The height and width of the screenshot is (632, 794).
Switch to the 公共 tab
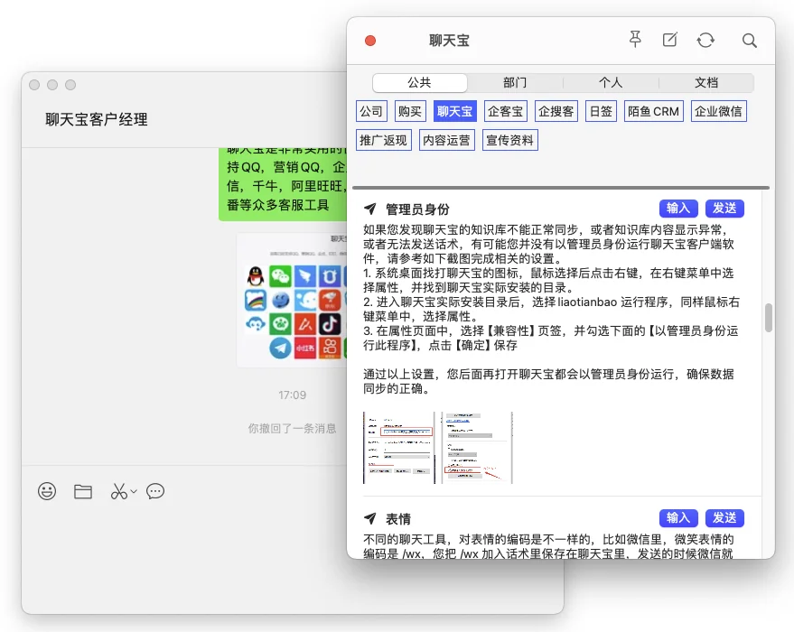coord(419,82)
